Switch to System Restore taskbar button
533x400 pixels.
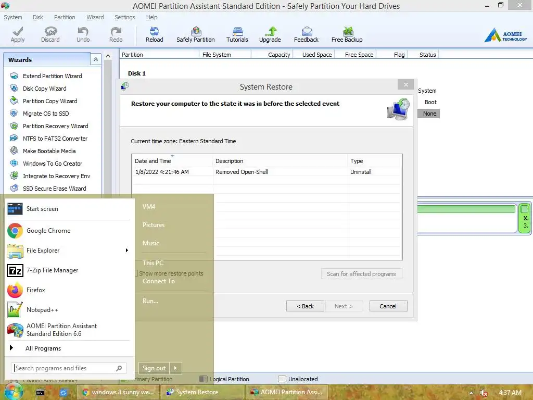[x=201, y=392]
